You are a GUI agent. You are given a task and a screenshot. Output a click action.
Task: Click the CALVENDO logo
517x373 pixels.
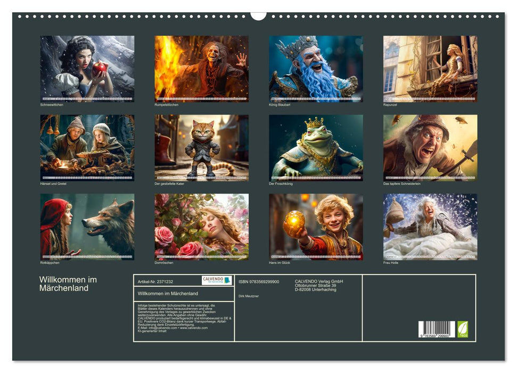(x=217, y=280)
